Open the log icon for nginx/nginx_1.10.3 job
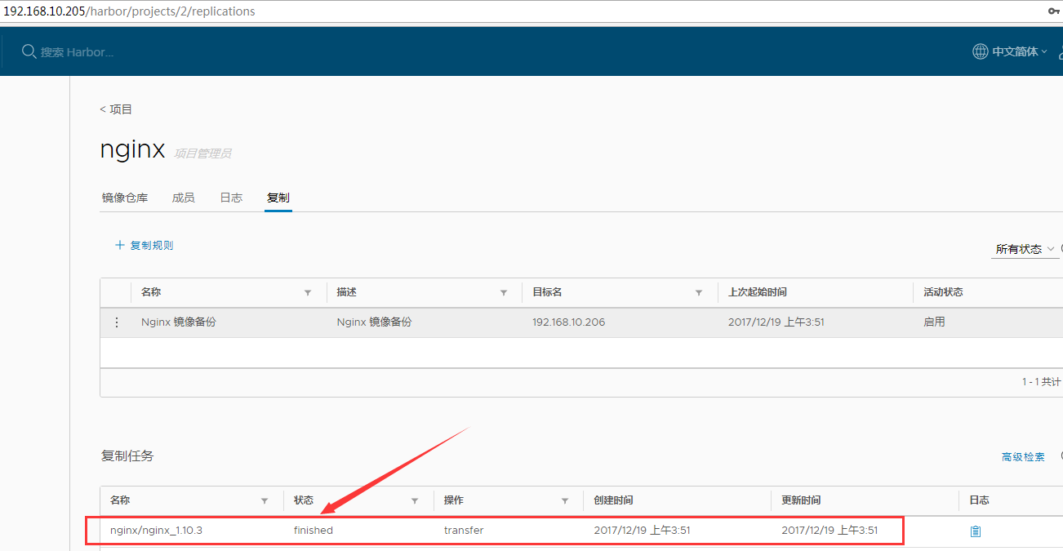The image size is (1063, 551). pyautogui.click(x=975, y=531)
